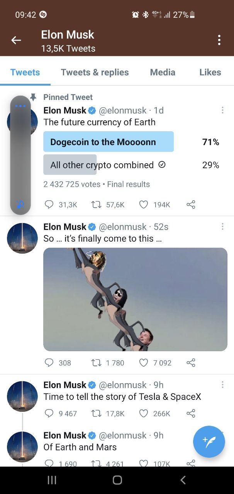This screenshot has height=494, width=234.
Task: Retweet the pinned poll tweet
Action: tap(95, 205)
